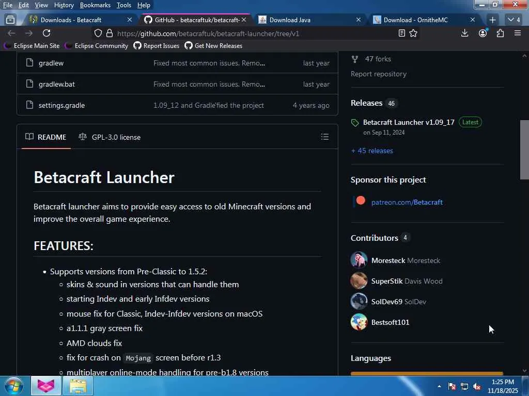Open the Bookmarks menu
The height and width of the screenshot is (396, 529).
click(x=95, y=5)
